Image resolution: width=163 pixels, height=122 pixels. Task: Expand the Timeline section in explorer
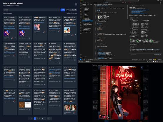pyautogui.click(x=85, y=58)
